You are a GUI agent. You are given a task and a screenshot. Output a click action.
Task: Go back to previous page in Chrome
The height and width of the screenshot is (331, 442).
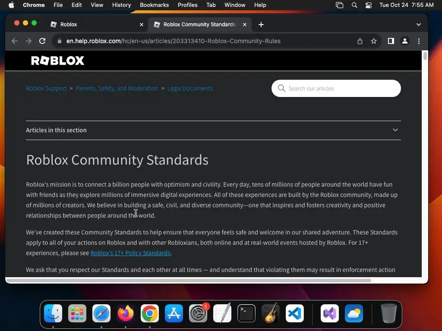(x=15, y=41)
